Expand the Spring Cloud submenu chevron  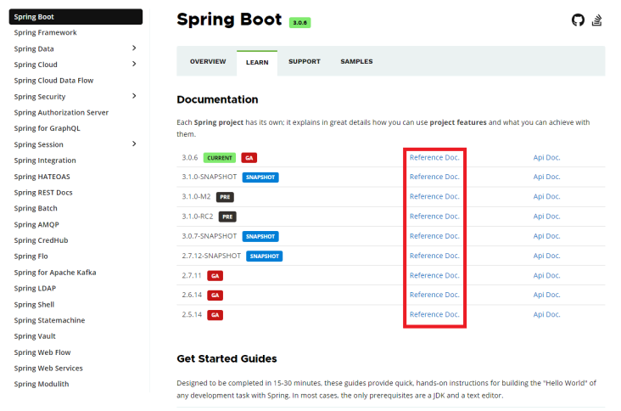(x=134, y=64)
